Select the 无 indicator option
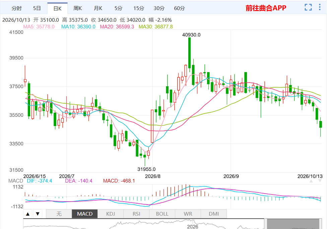This screenshot has width=327, height=229. point(59,214)
